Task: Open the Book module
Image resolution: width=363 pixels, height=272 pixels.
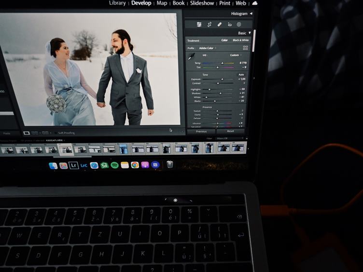Action: point(179,3)
